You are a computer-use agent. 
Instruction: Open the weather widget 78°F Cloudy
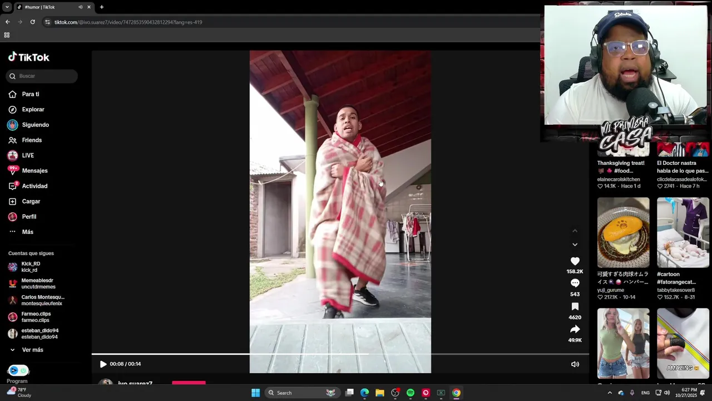click(x=19, y=393)
